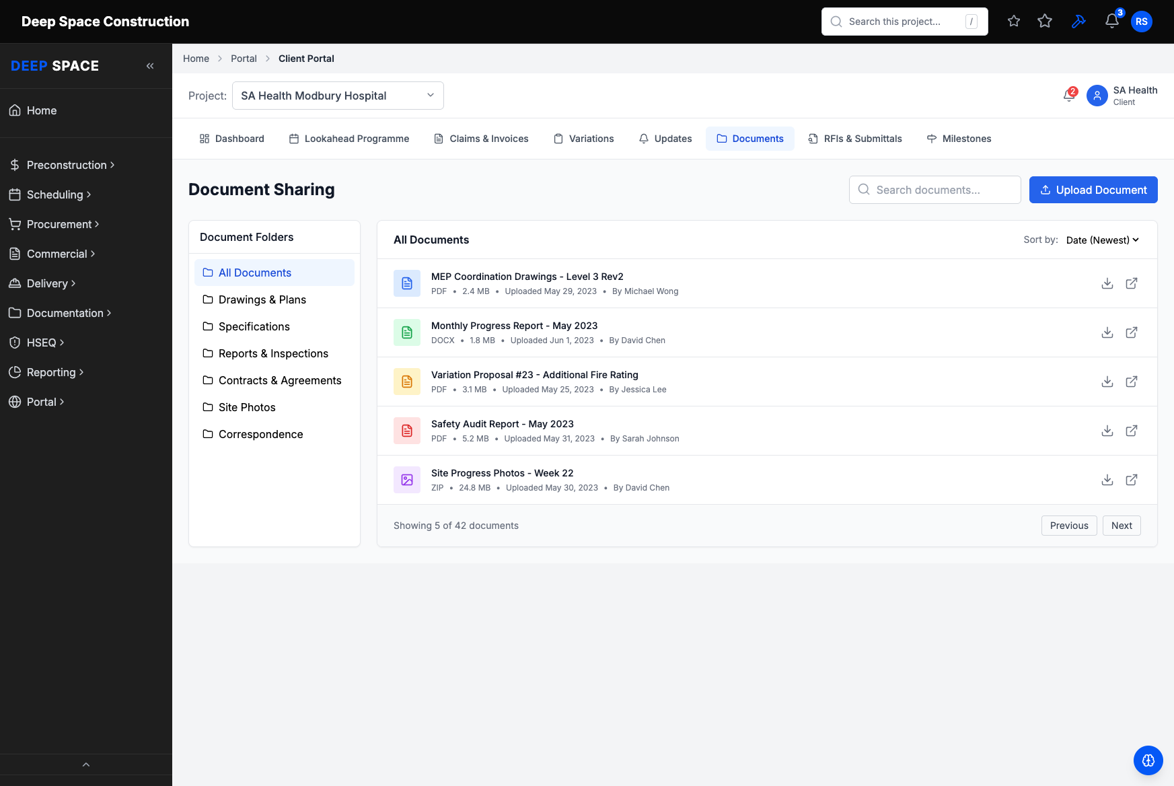This screenshot has width=1174, height=786.
Task: Open the Project selector dropdown
Action: [x=338, y=96]
